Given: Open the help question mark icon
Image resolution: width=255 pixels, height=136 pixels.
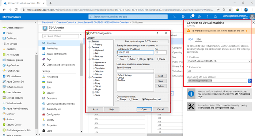Looking at the screenshot, I should click(x=208, y=17).
